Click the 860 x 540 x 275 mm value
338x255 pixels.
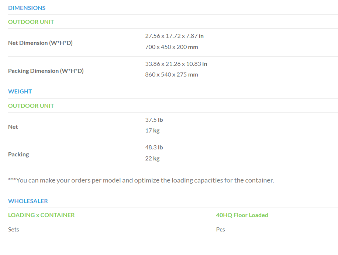tap(171, 75)
